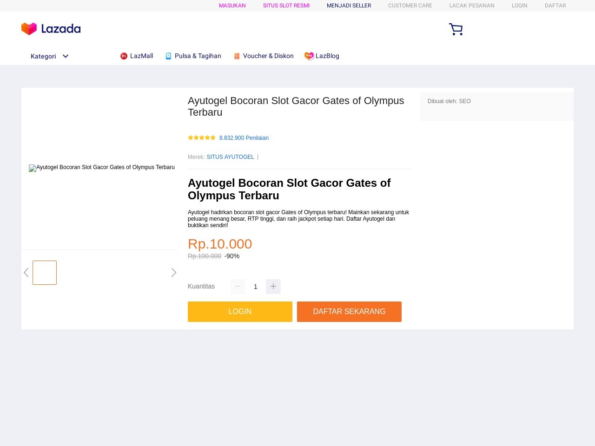
Task: Open CUSTOMER CARE menu item
Action: [410, 6]
